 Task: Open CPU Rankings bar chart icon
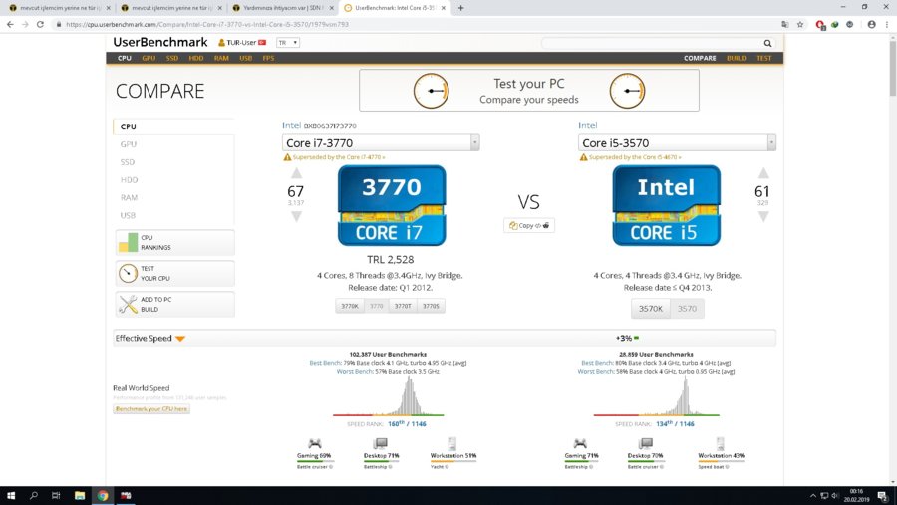tap(128, 242)
